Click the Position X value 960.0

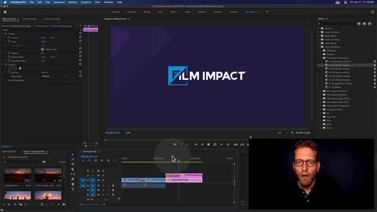[44, 38]
